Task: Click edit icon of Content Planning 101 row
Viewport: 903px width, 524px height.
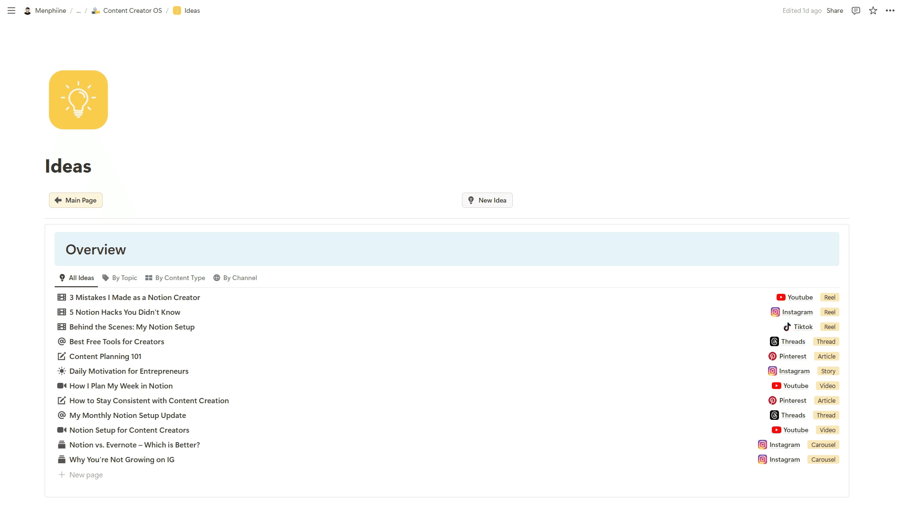Action: pos(62,356)
